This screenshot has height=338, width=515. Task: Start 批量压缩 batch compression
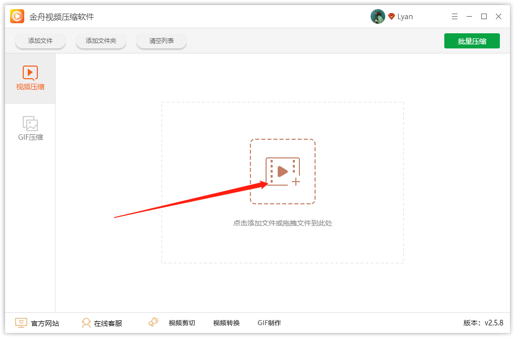click(472, 41)
